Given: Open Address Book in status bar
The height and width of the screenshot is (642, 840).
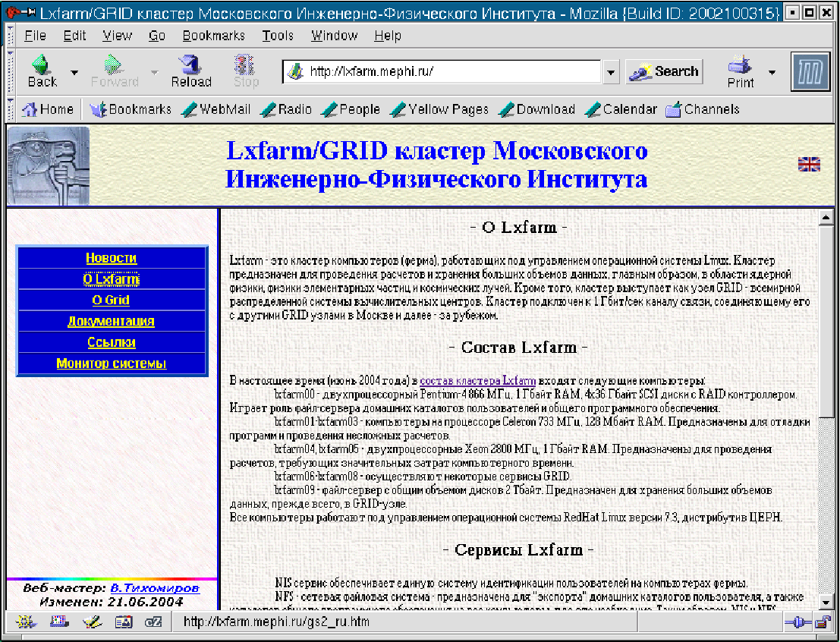Looking at the screenshot, I should tap(123, 622).
